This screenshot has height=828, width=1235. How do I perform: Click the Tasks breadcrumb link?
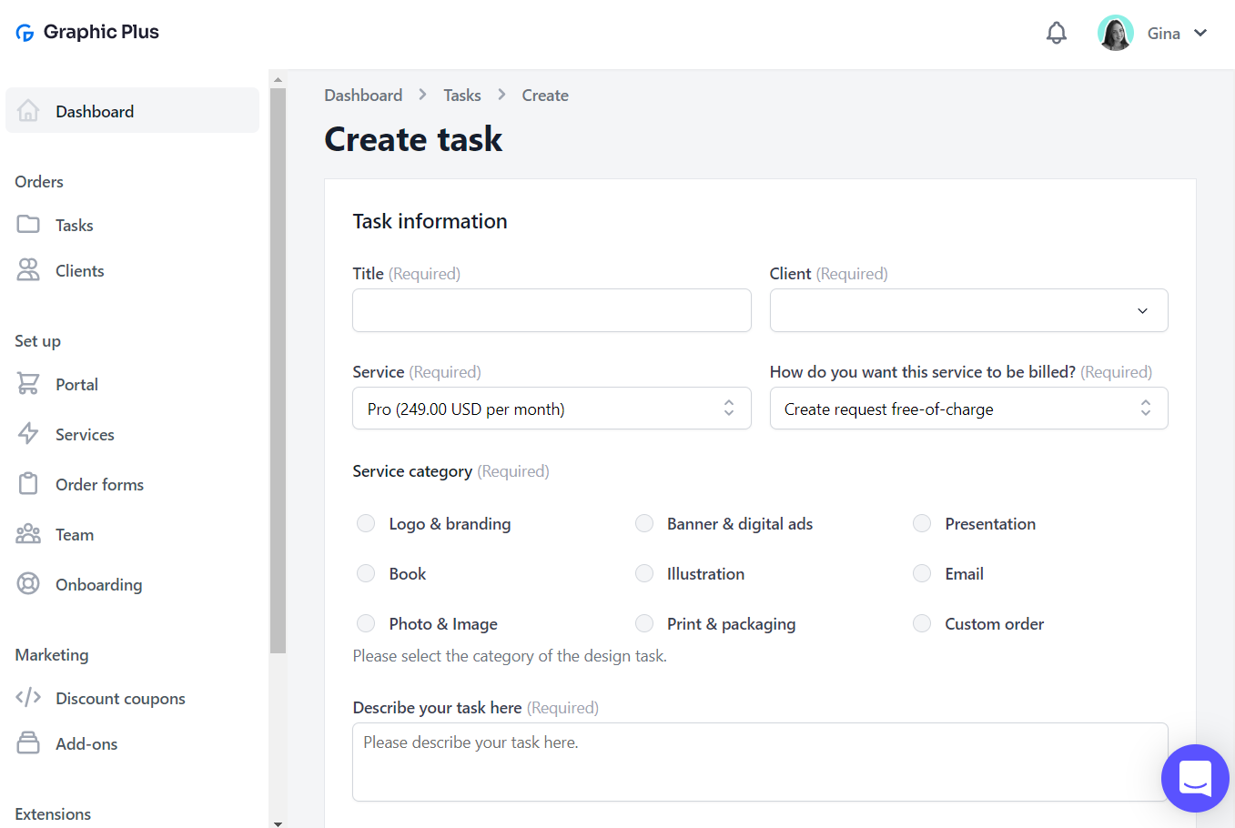462,96
